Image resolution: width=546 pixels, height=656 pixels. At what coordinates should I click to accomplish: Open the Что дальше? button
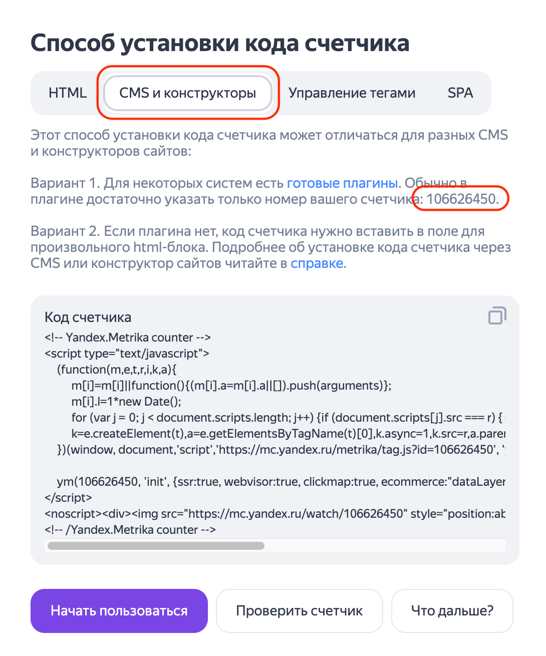coord(452,611)
